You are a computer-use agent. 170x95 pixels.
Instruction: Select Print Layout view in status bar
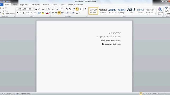tap(141, 94)
